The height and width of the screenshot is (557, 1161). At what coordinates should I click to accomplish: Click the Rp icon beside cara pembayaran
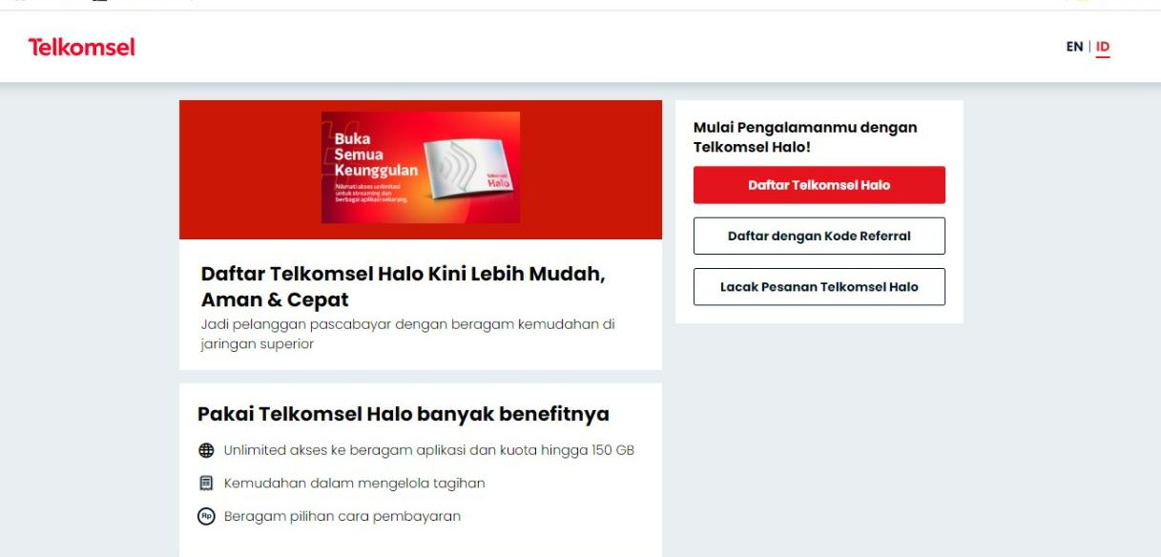[x=206, y=516]
